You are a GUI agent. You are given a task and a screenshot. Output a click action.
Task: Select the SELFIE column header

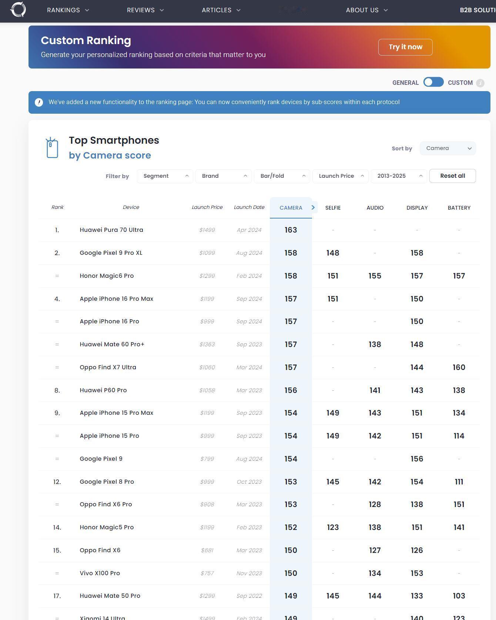333,208
